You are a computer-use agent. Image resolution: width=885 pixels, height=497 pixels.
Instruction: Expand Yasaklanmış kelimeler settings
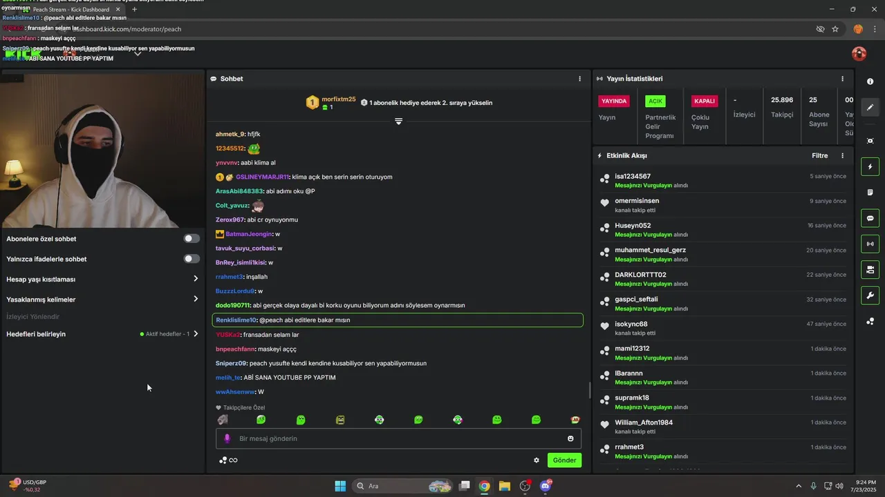tap(102, 300)
